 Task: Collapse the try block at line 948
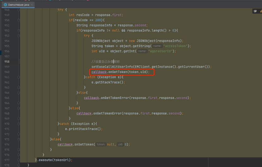coord(19,10)
